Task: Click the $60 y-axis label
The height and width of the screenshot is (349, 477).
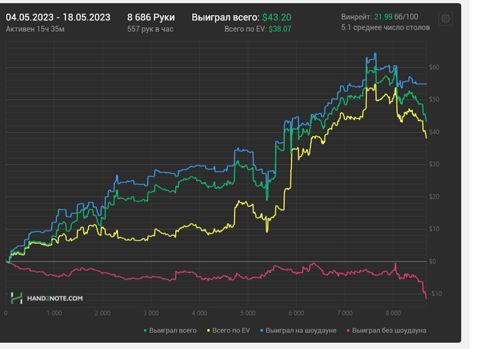Action: [x=434, y=67]
